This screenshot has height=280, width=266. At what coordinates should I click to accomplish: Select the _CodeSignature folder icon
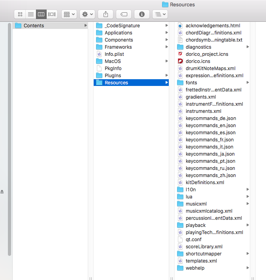[x=99, y=25]
